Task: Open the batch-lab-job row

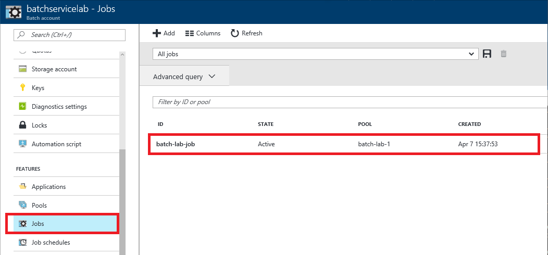Action: pos(344,144)
